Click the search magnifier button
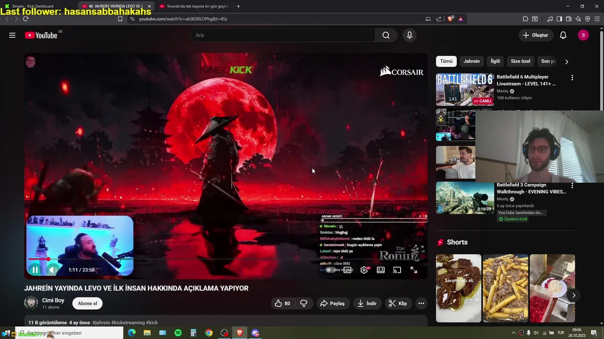The width and height of the screenshot is (604, 339). pyautogui.click(x=386, y=35)
